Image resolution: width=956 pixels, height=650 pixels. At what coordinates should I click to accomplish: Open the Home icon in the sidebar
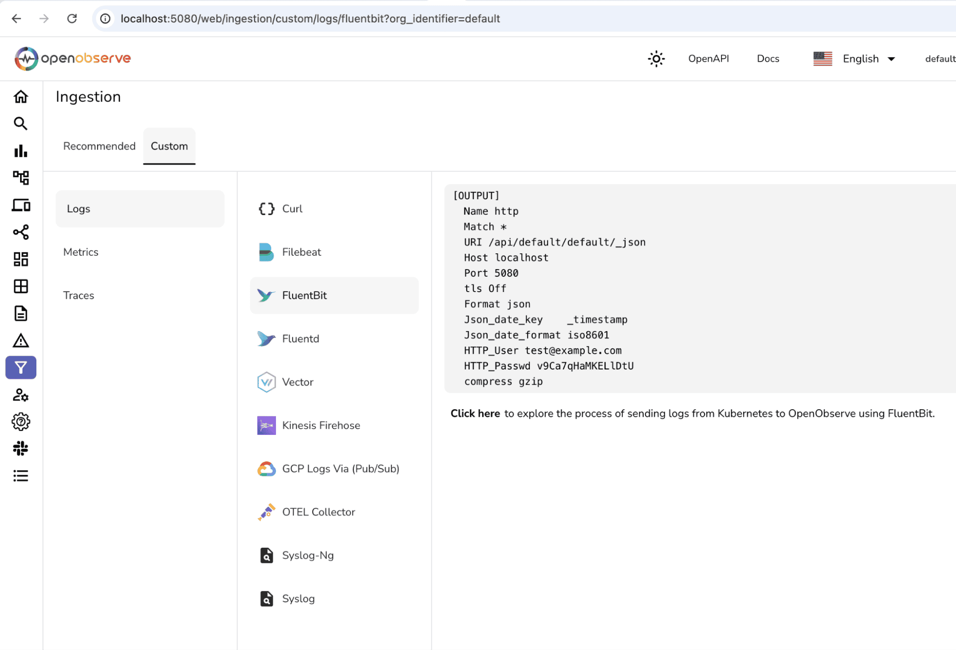coord(21,97)
